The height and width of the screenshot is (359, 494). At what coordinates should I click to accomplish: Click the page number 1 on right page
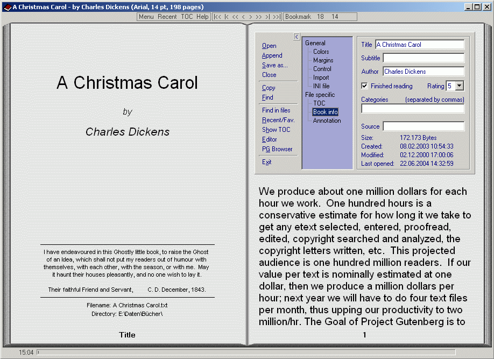point(364,335)
